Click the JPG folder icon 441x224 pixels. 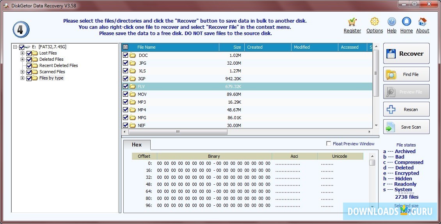(132, 63)
